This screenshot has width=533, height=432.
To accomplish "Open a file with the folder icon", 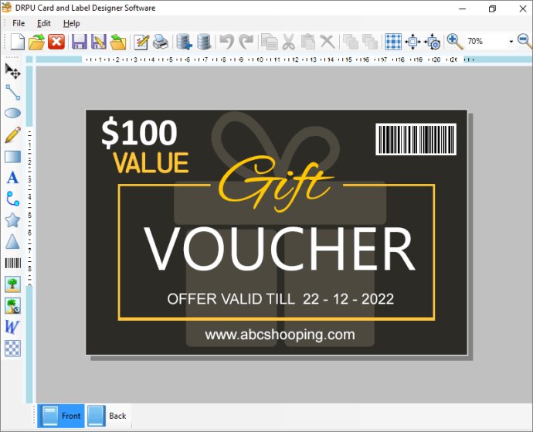I will coord(37,42).
